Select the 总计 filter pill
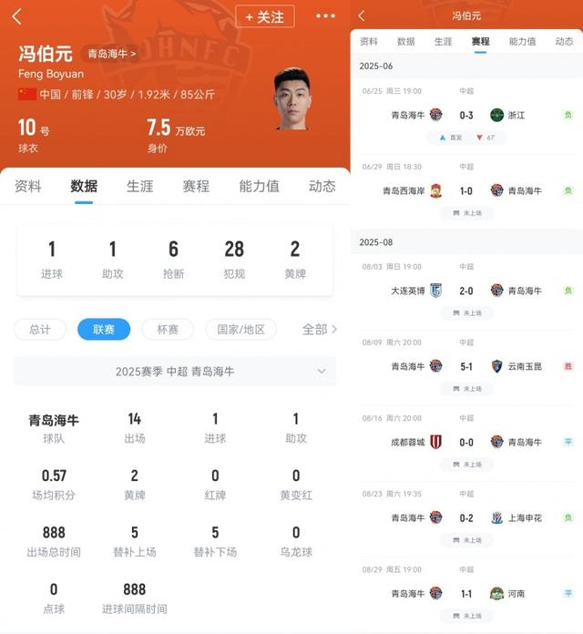The width and height of the screenshot is (583, 634). tap(40, 329)
